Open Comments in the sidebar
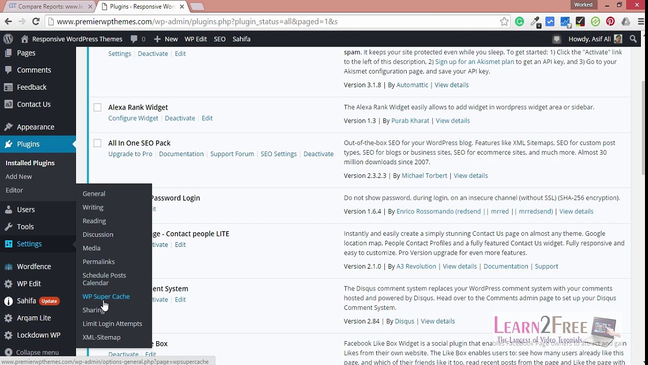 coord(34,70)
